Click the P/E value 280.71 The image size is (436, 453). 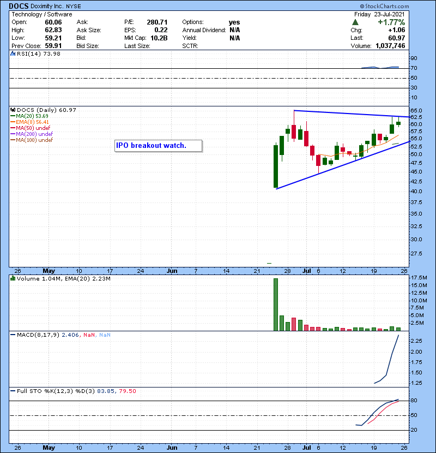157,22
